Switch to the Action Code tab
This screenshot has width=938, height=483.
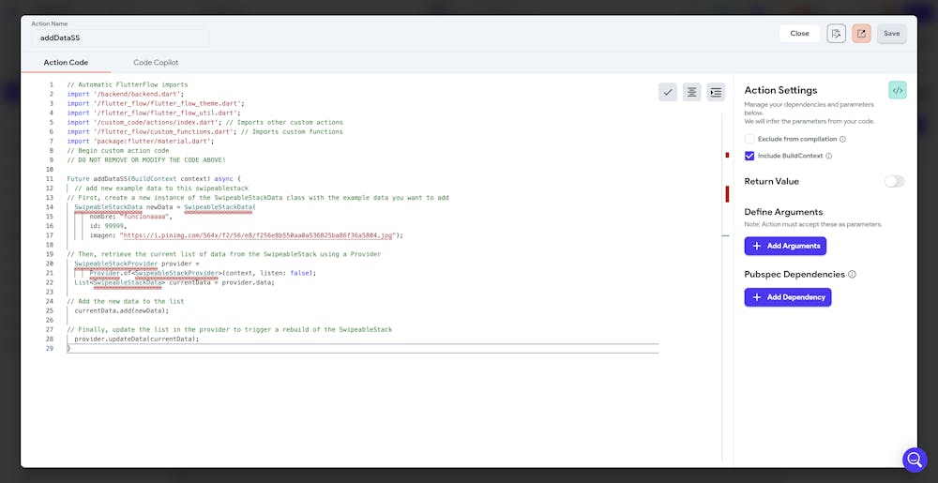[x=66, y=63]
